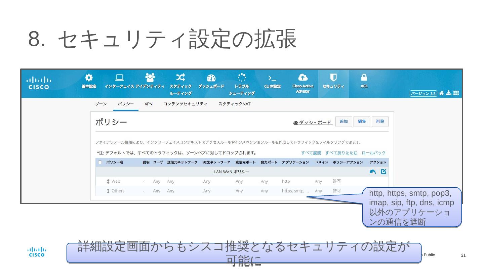Open the grid menu icon in the header

coord(456,93)
